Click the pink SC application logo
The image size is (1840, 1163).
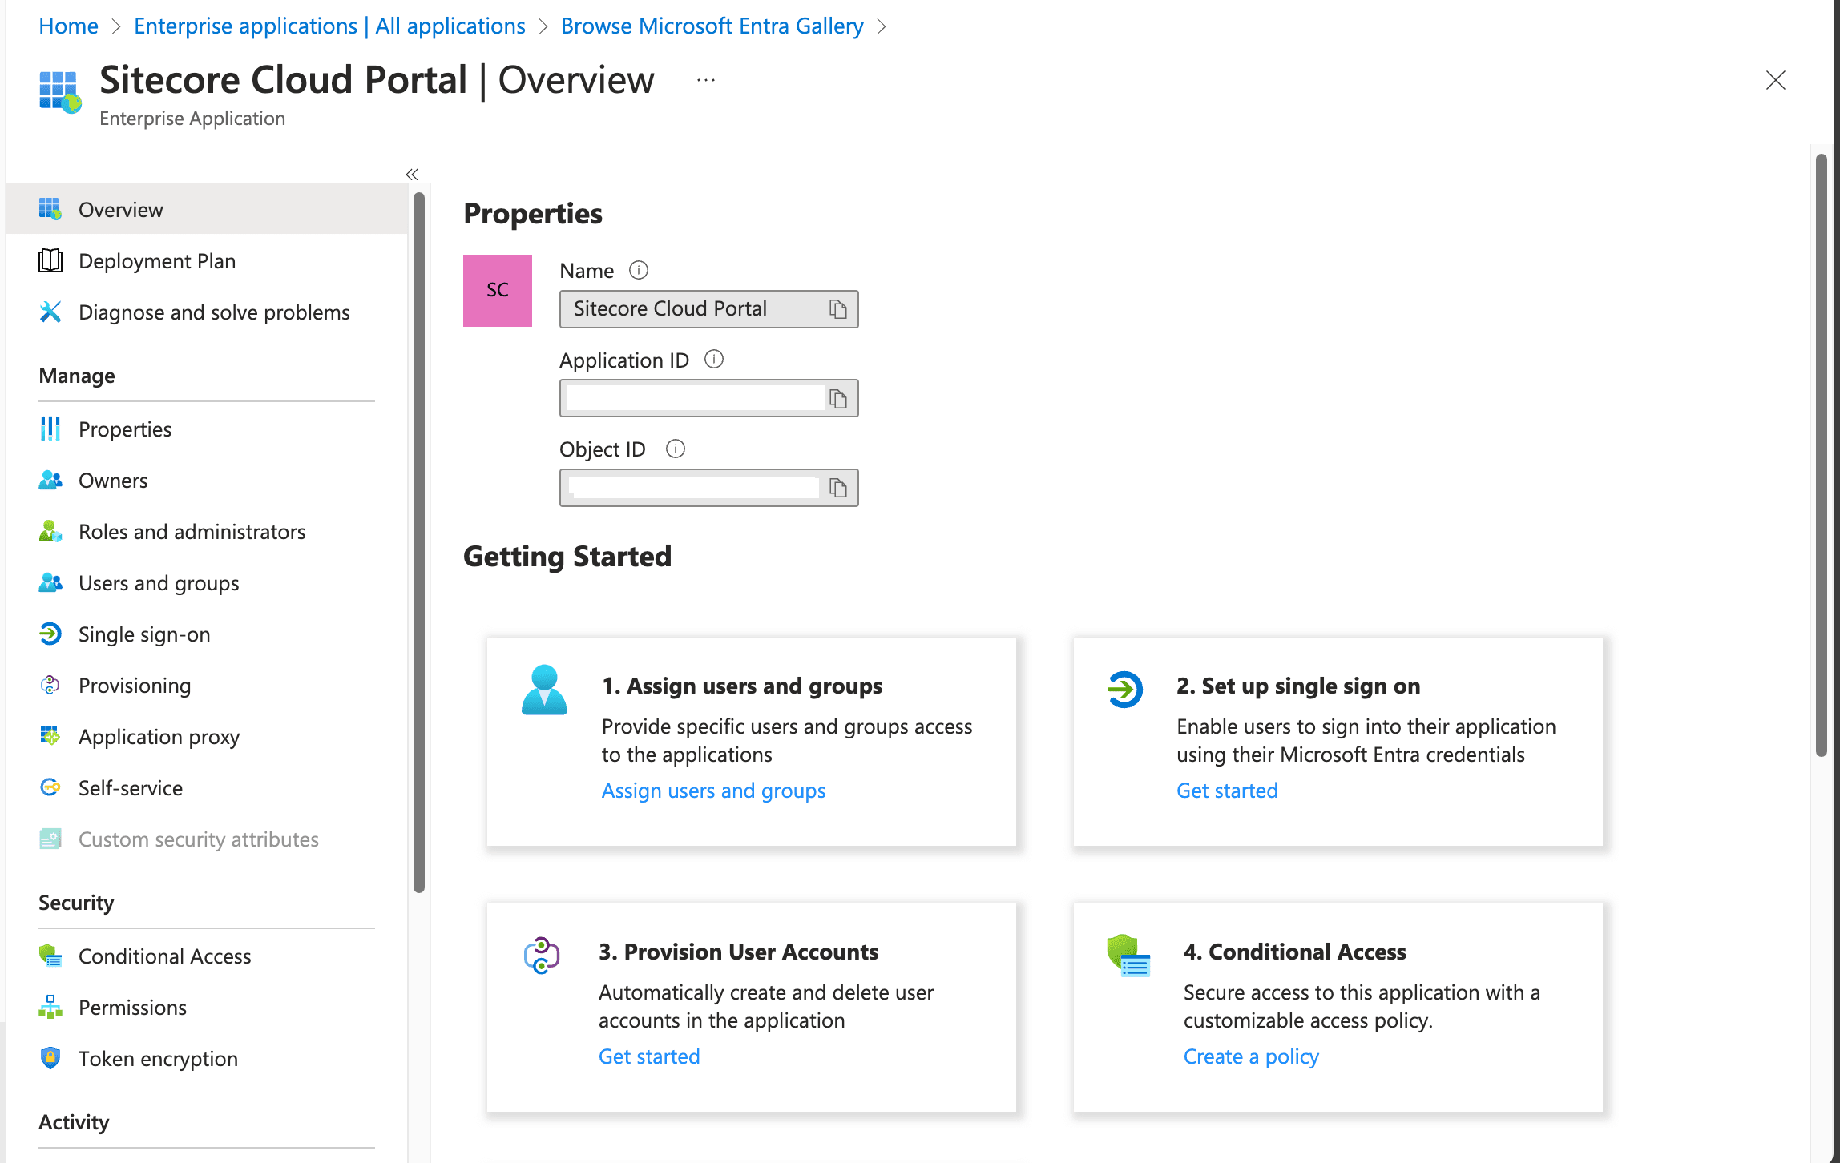coord(498,290)
